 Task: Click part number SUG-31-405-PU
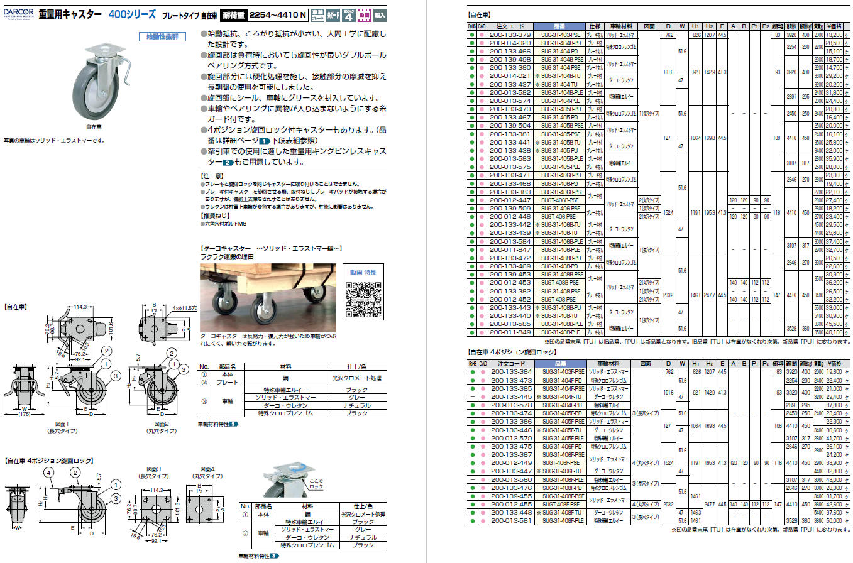pos(561,150)
